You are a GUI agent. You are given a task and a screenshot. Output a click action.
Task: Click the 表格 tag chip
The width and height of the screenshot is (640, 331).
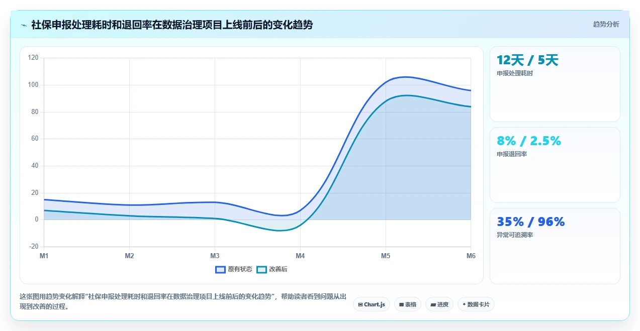(408, 304)
